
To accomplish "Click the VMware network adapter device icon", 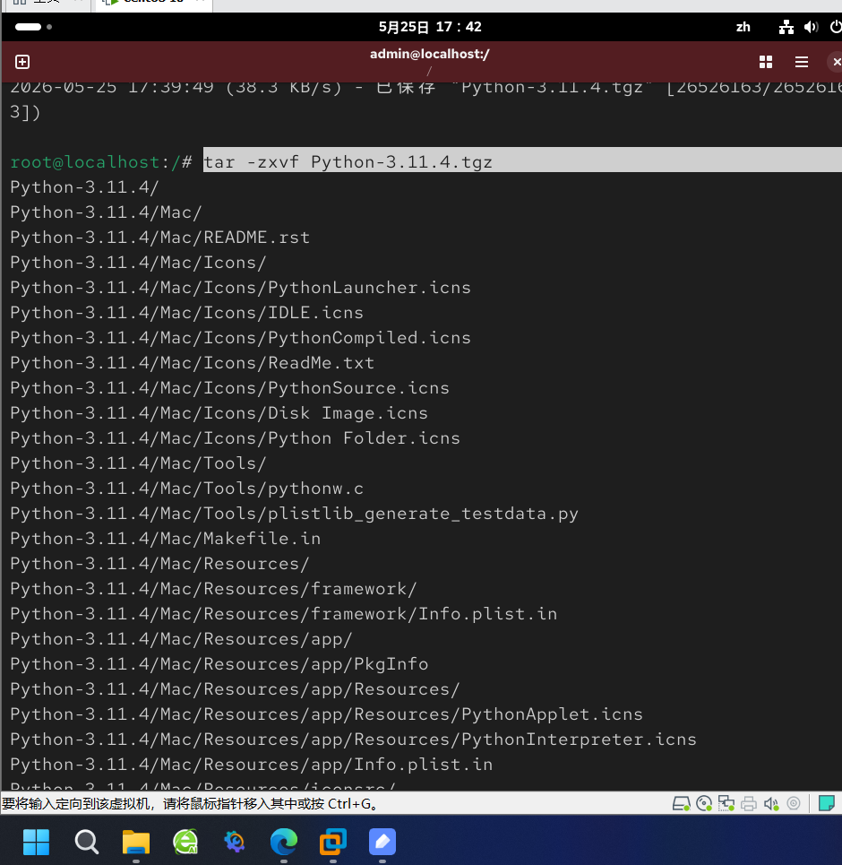I will point(726,804).
